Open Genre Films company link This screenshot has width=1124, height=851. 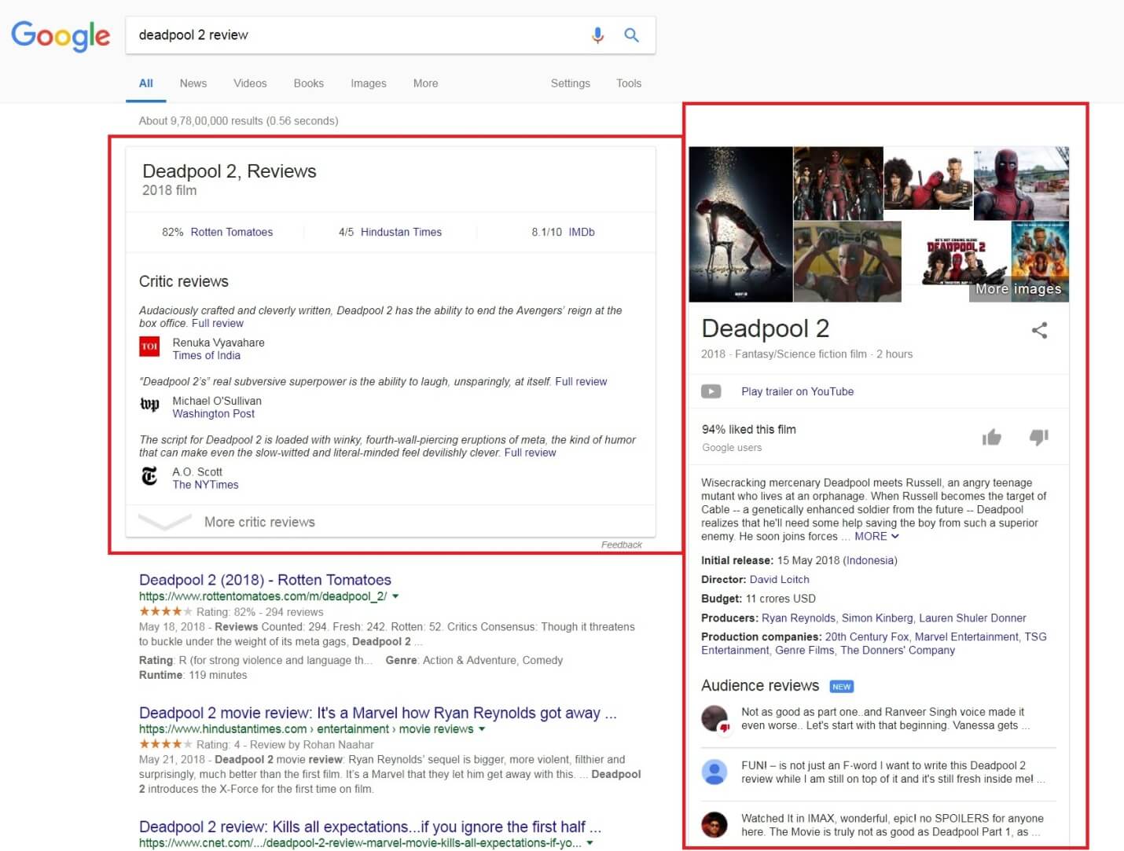805,650
